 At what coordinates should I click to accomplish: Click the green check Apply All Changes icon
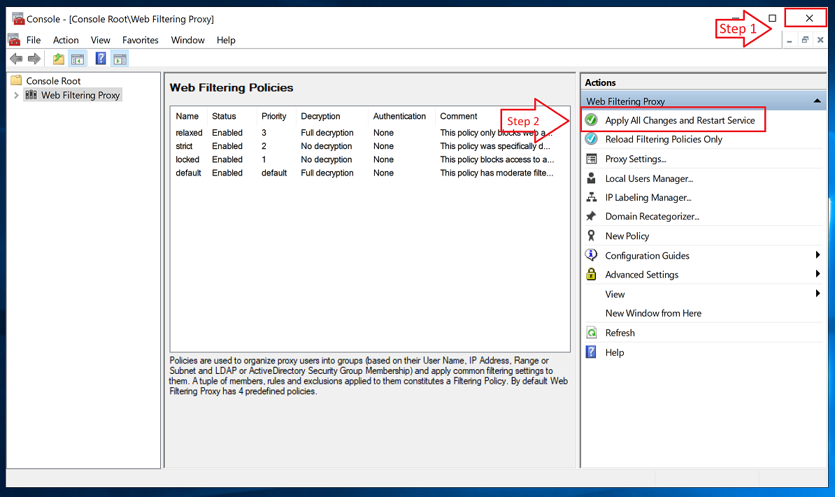click(x=591, y=120)
